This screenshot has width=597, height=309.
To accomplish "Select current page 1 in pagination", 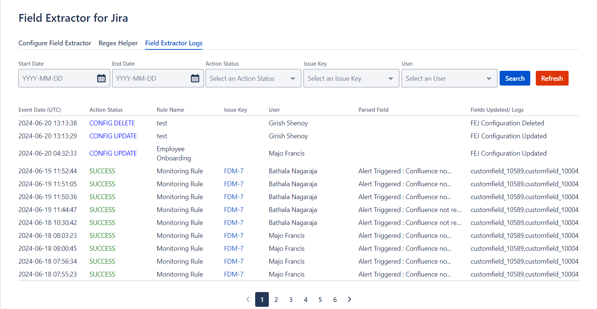I will (262, 299).
